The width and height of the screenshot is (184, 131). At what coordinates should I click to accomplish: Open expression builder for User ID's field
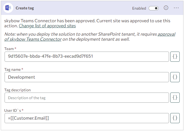coord(175,118)
